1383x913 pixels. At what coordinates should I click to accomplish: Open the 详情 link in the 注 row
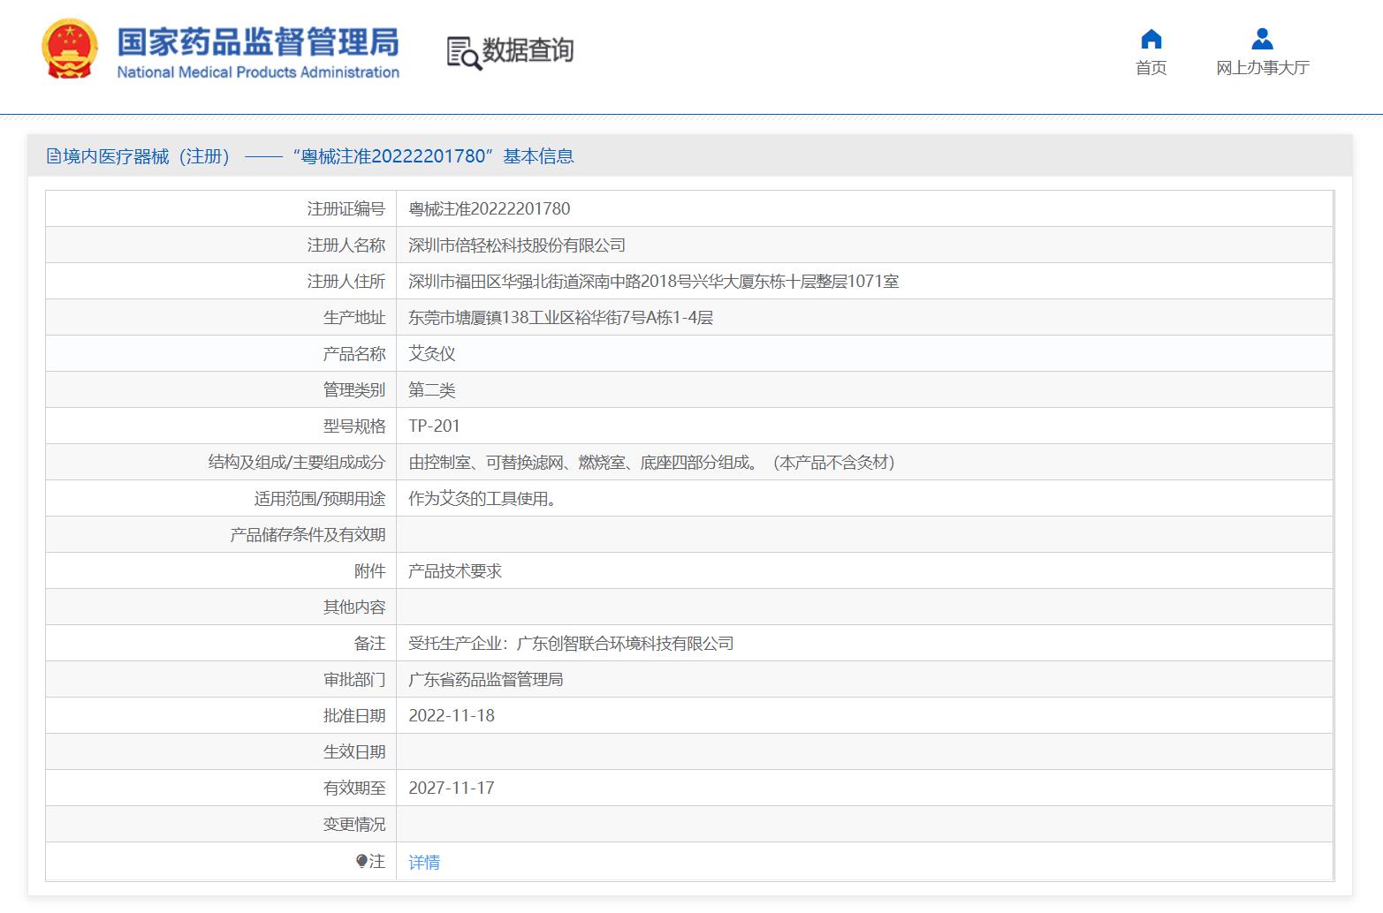point(424,863)
